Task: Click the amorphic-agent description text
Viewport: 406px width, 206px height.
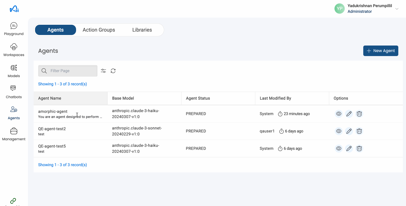Action: 70,117
